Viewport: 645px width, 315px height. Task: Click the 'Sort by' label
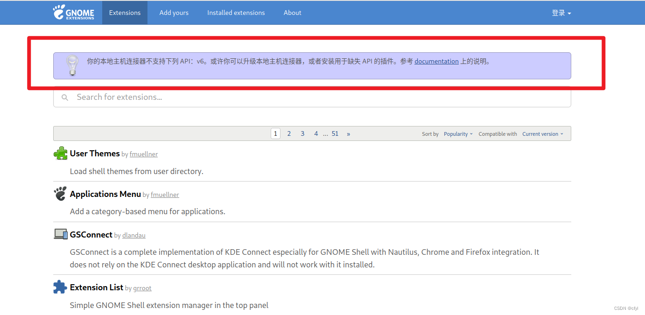(430, 134)
